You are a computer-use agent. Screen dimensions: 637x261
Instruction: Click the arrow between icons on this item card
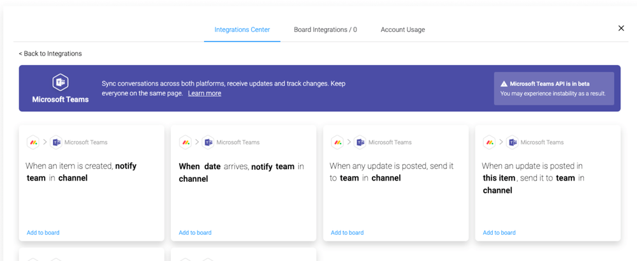(501, 142)
